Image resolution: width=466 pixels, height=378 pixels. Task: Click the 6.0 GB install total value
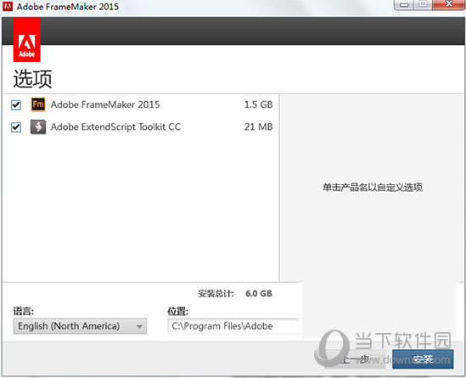[259, 294]
